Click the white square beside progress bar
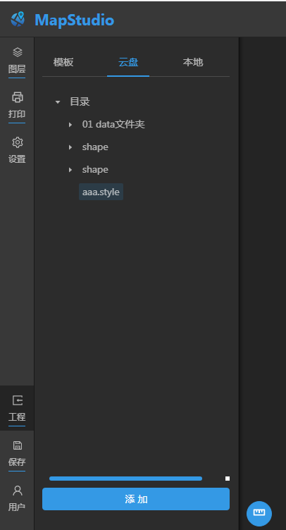Viewport: 286px width, 530px height. [x=228, y=479]
